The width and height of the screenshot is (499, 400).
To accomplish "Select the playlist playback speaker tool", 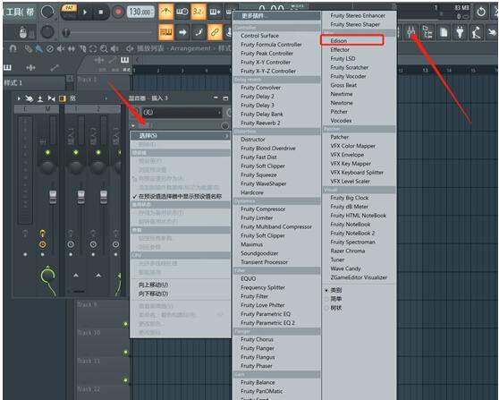I will (114, 48).
